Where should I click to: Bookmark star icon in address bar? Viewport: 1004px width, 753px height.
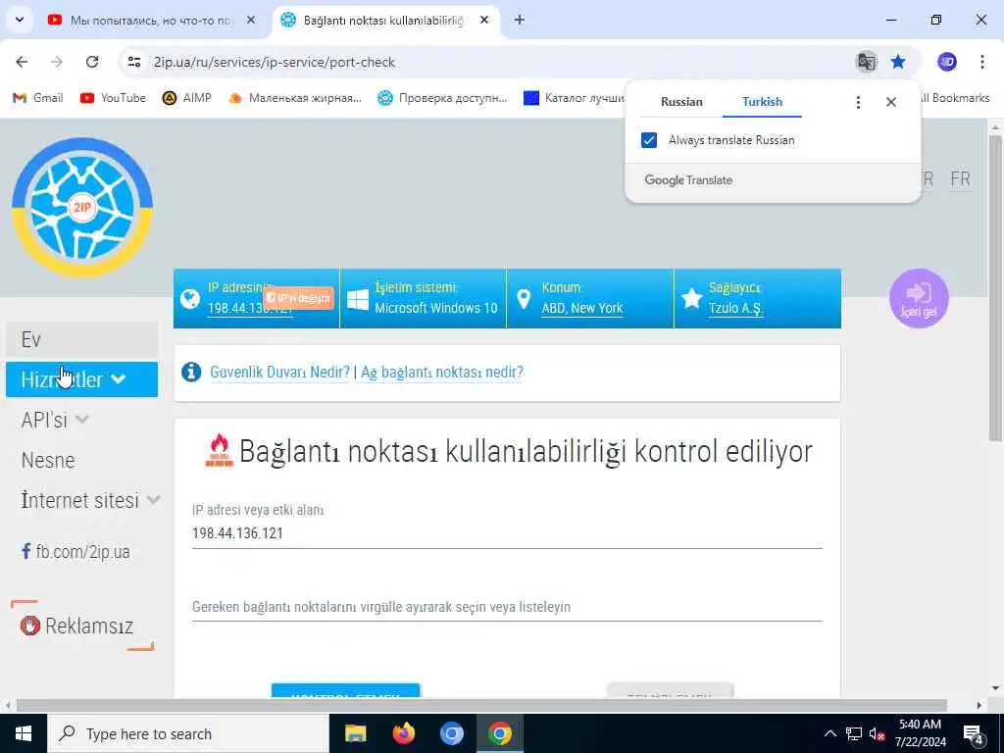(898, 62)
